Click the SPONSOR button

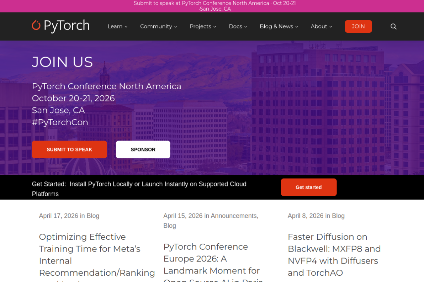[x=143, y=149]
